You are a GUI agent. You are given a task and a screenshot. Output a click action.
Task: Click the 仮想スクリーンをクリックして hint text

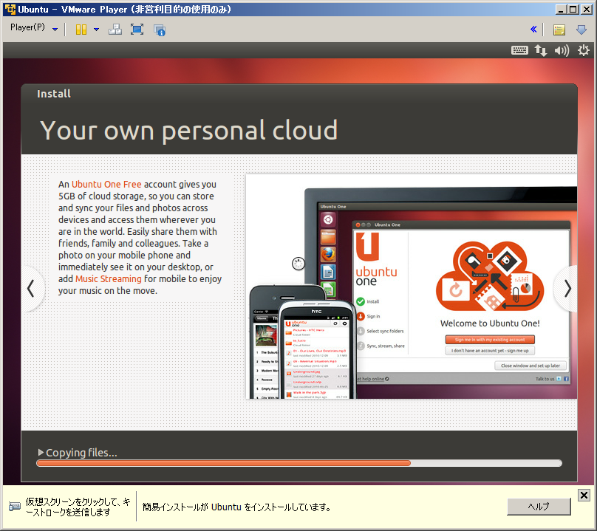pyautogui.click(x=78, y=507)
